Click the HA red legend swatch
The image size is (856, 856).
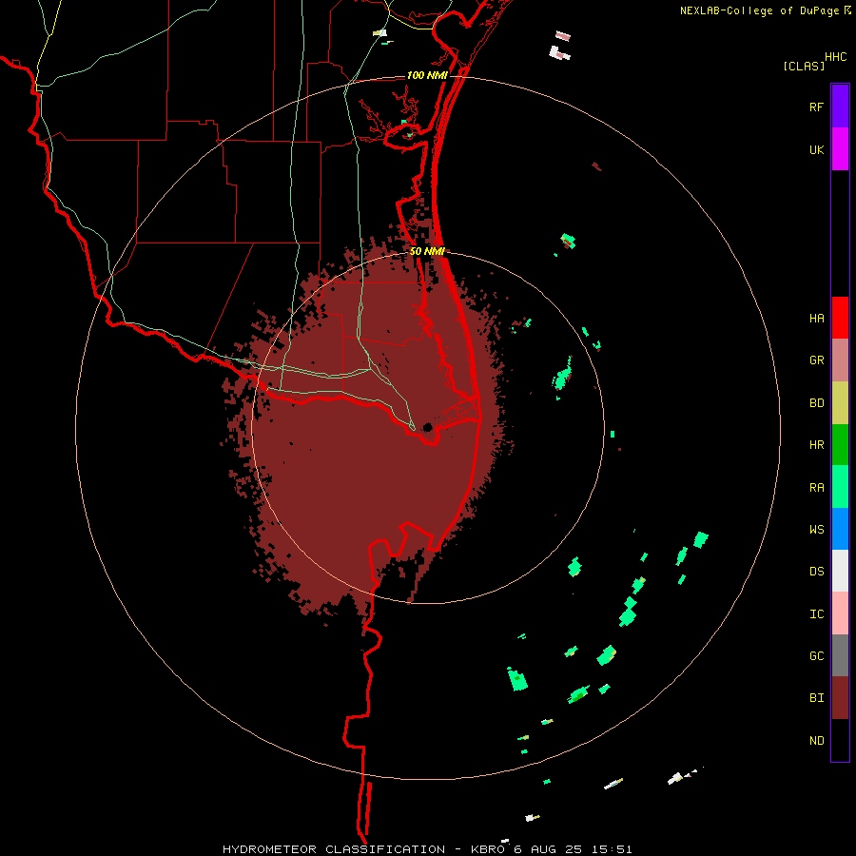(x=840, y=318)
